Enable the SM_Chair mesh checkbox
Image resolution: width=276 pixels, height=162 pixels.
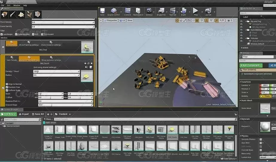(3, 47)
